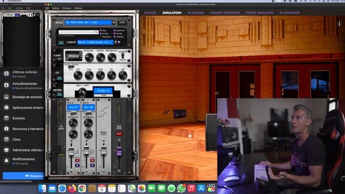Mute the OUT LEVEL output
This screenshot has width=345, height=194.
[x=119, y=134]
